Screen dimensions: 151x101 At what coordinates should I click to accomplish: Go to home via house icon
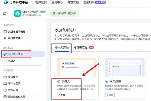pyautogui.click(x=5, y=13)
